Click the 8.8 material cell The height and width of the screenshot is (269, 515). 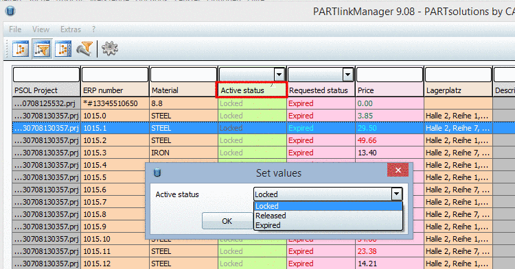pyautogui.click(x=183, y=103)
